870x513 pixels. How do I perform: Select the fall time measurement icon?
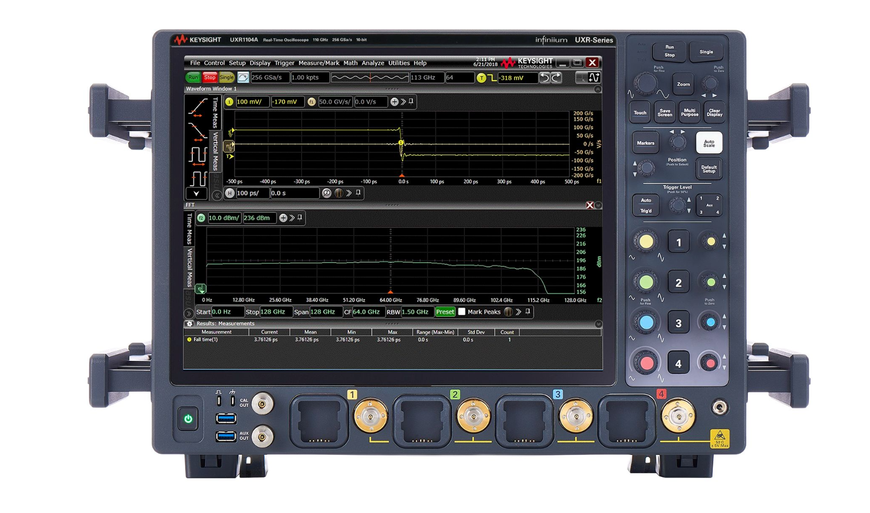[198, 131]
